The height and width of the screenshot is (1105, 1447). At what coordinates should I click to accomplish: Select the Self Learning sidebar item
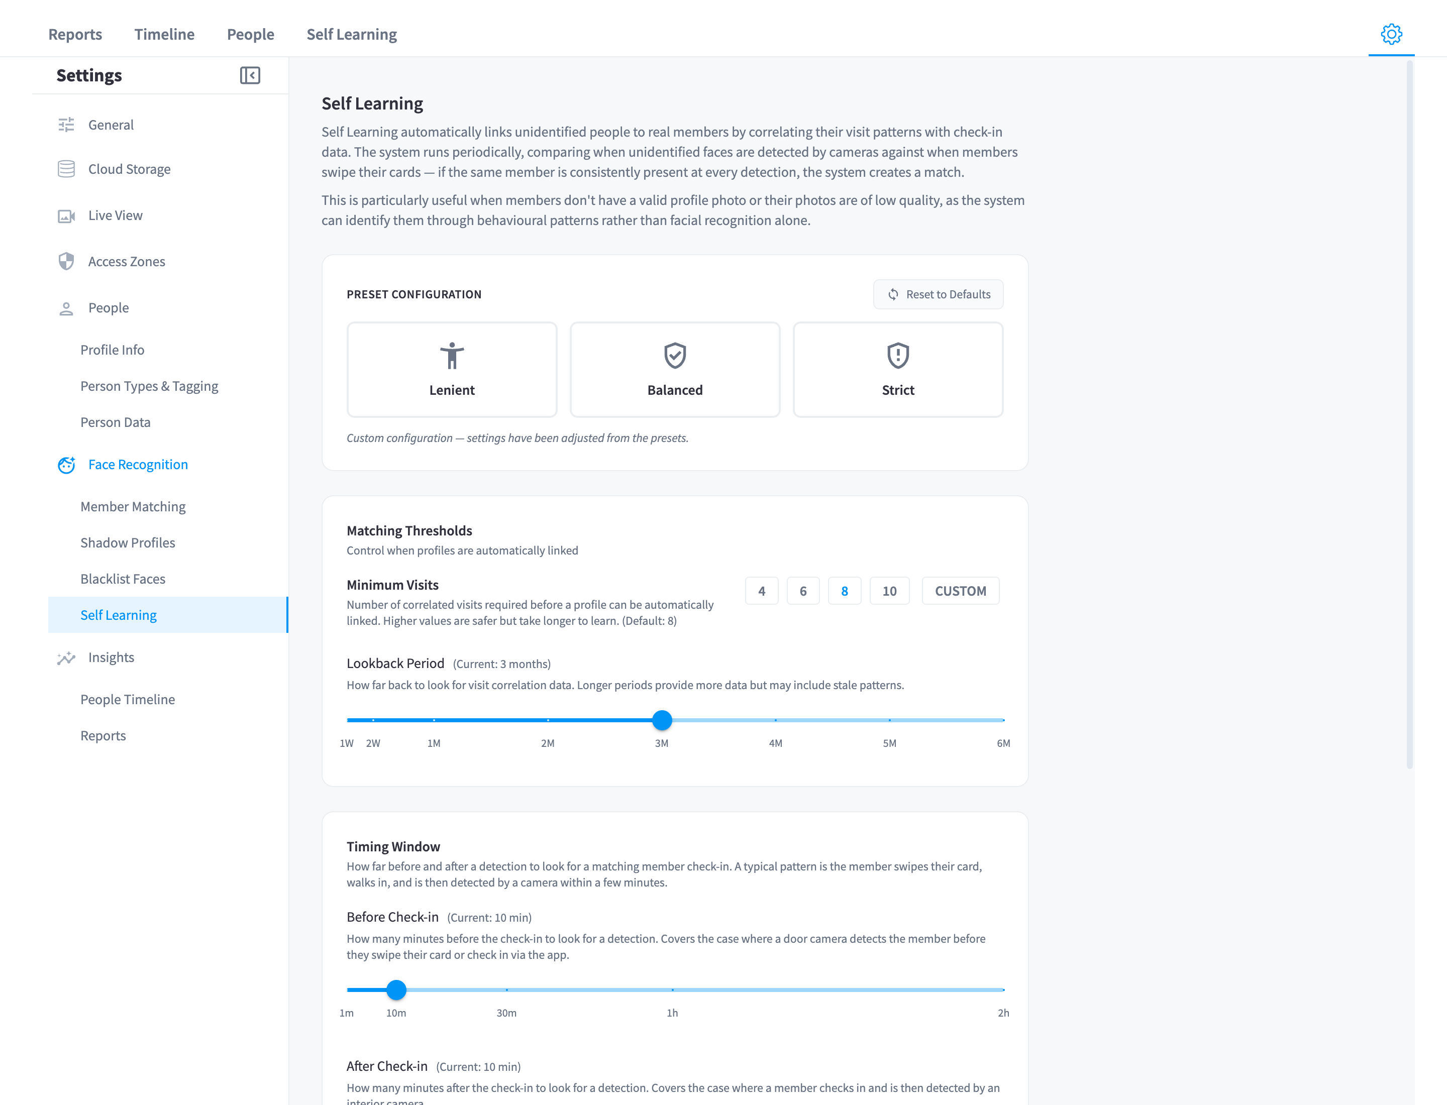coord(168,615)
